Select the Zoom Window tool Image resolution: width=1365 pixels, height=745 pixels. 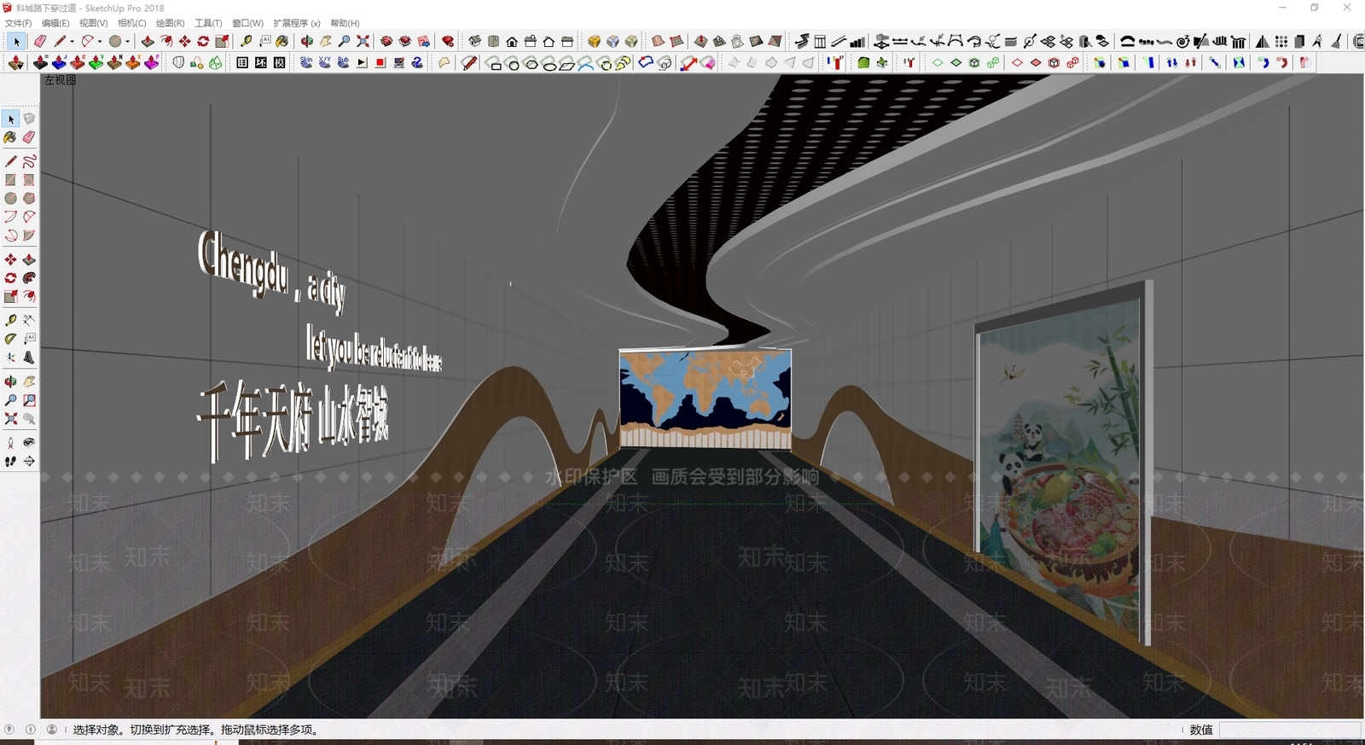(29, 400)
